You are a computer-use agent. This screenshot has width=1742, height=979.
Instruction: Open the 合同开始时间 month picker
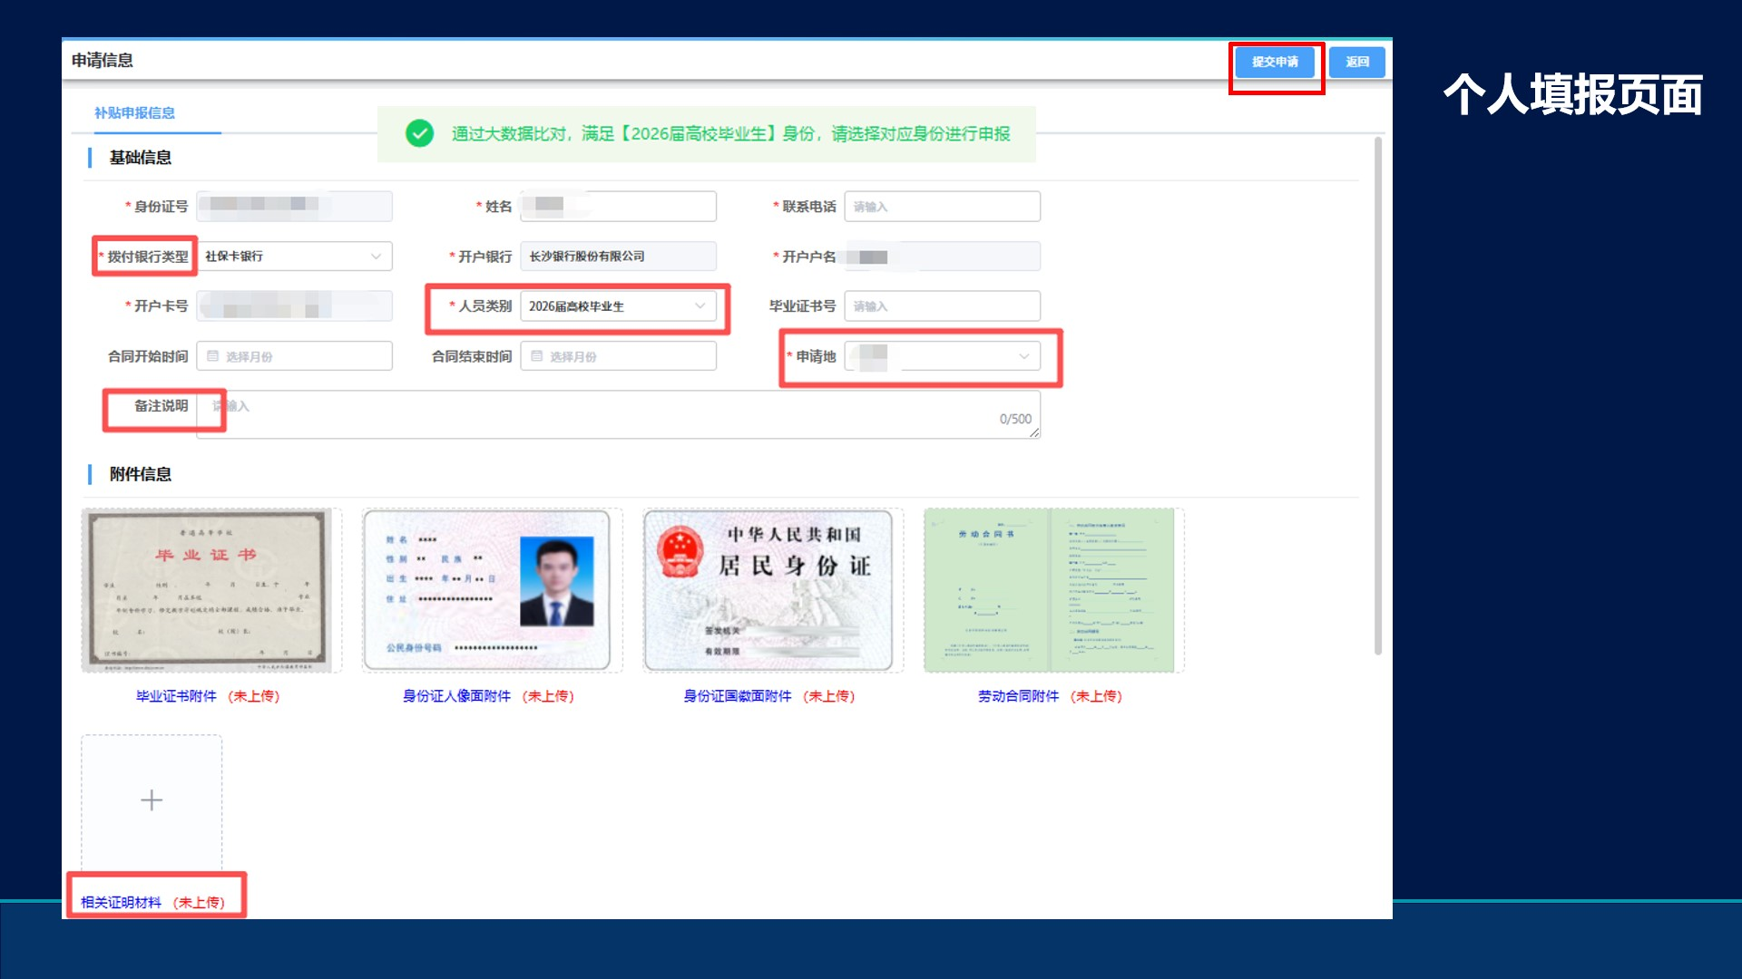(x=294, y=355)
